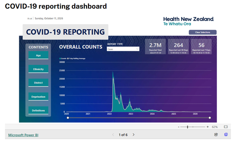Click the left date range slider handle
Screen dimensions: 235x144
(x=68, y=118)
